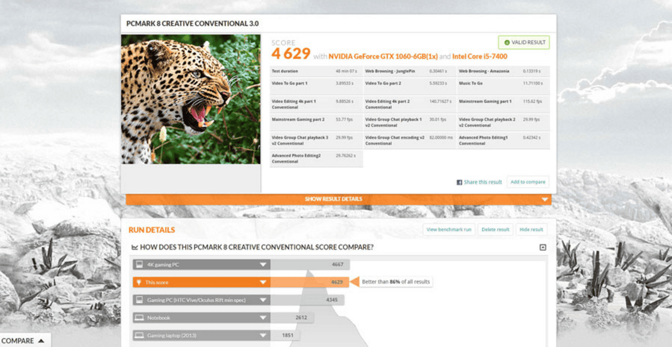Screen dimensions: 672x347
Task: Click the Hide result button
Action: [x=531, y=229]
